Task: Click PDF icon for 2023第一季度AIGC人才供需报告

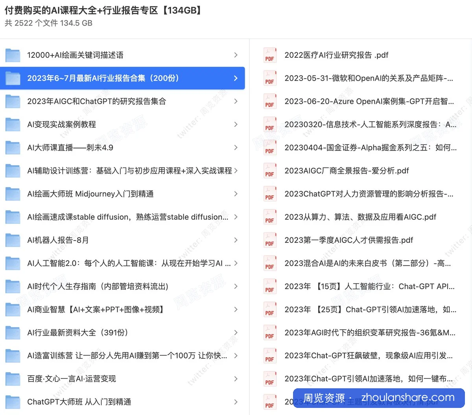Action: pos(269,240)
